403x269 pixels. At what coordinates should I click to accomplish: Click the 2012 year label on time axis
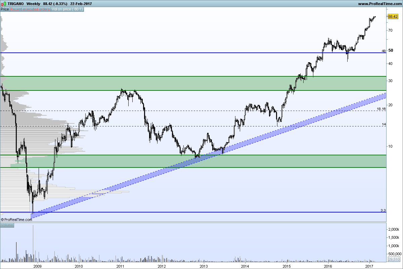click(162, 266)
